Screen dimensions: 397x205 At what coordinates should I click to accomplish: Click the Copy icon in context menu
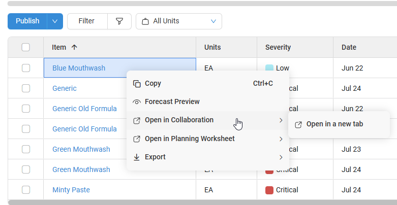point(137,84)
